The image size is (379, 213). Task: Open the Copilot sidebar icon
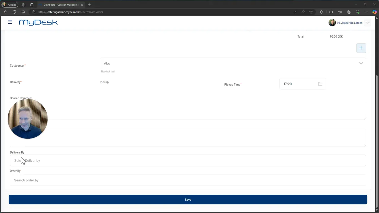tap(375, 12)
